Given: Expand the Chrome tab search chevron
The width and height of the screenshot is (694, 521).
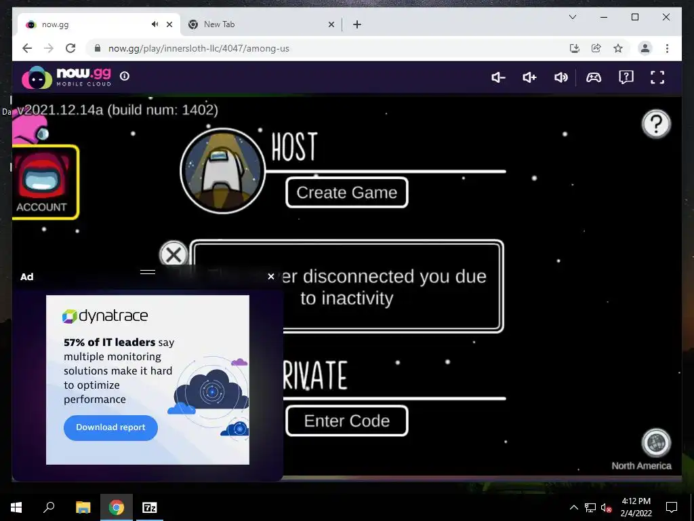Looking at the screenshot, I should click(x=572, y=17).
